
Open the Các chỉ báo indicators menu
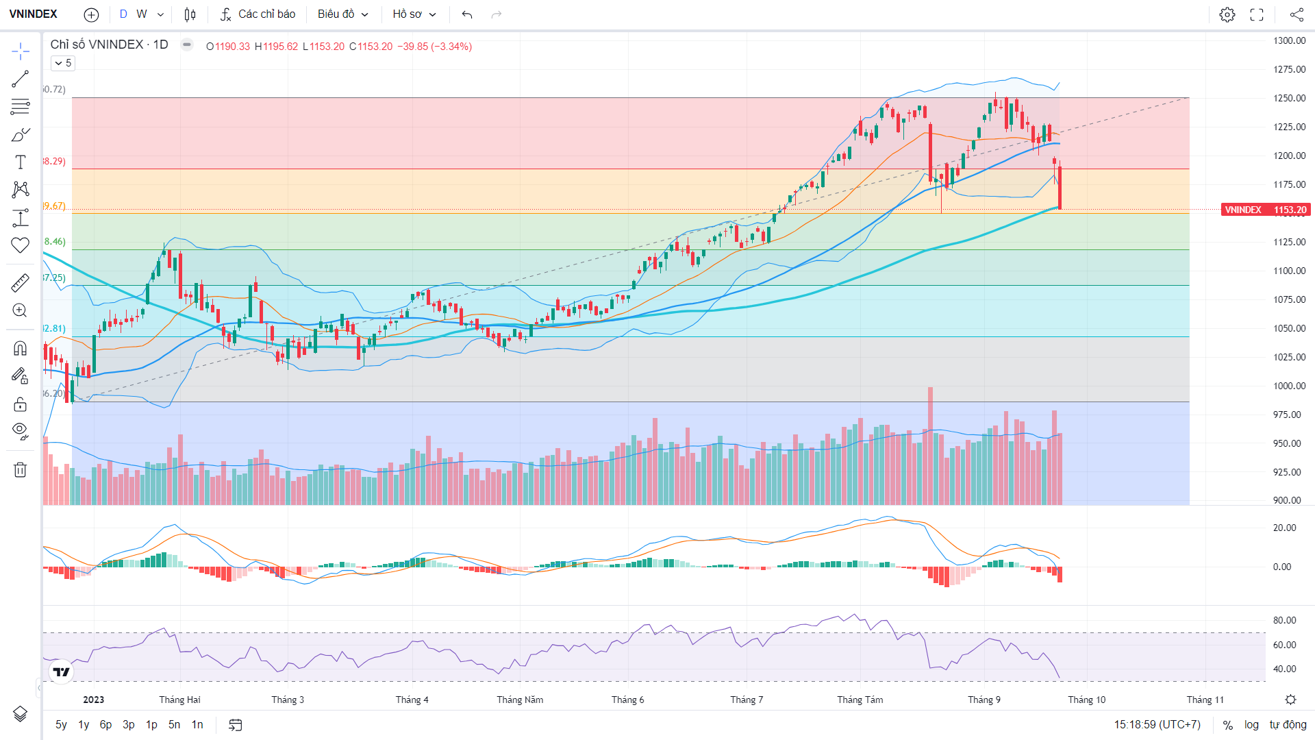point(258,14)
